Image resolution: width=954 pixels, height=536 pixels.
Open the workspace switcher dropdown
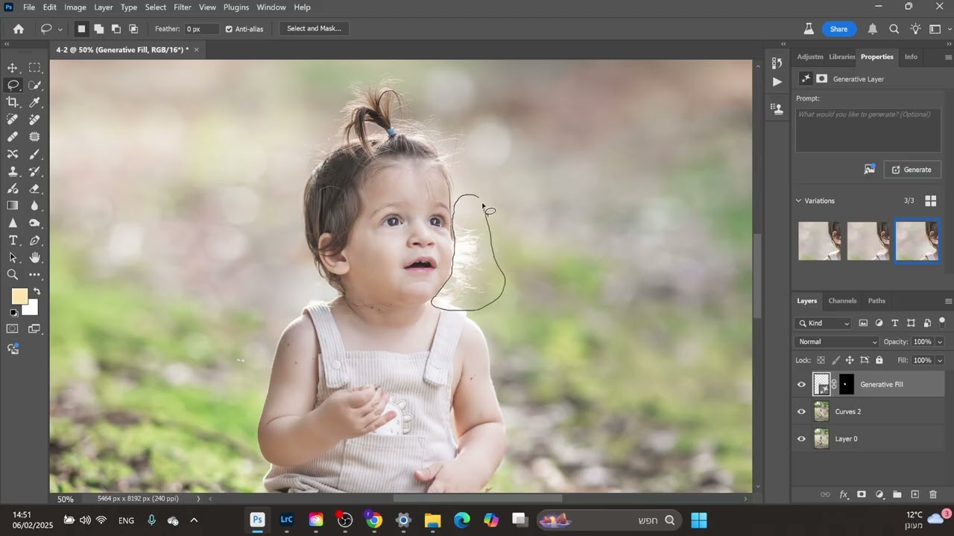[938, 29]
